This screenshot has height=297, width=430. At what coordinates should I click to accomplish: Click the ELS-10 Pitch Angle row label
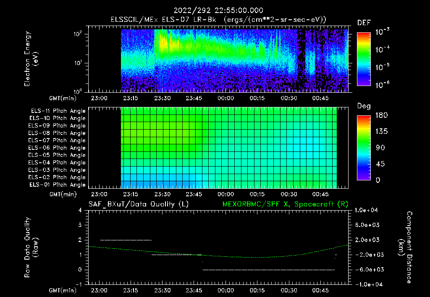(x=57, y=118)
